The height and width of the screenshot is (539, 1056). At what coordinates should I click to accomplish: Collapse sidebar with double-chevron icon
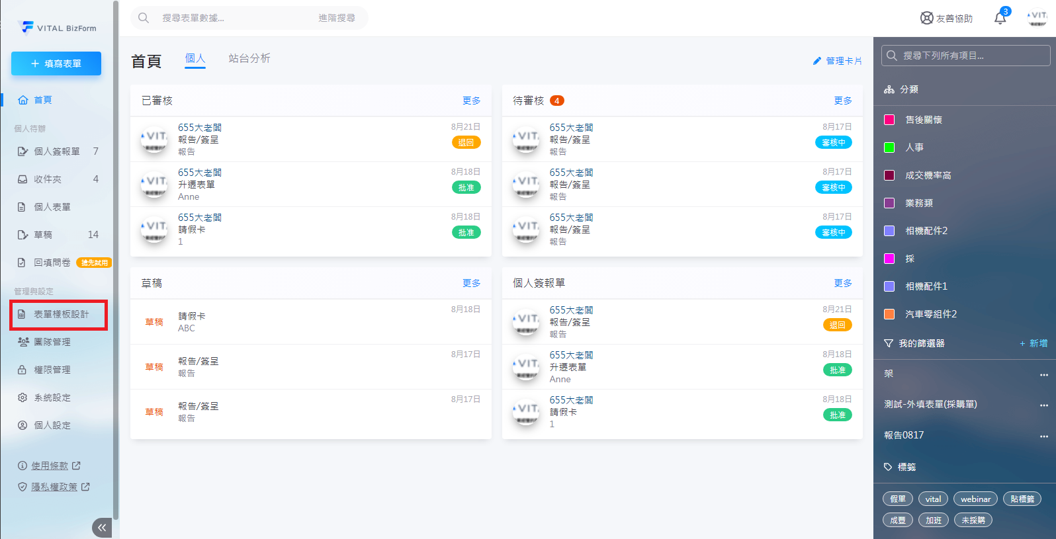click(102, 527)
